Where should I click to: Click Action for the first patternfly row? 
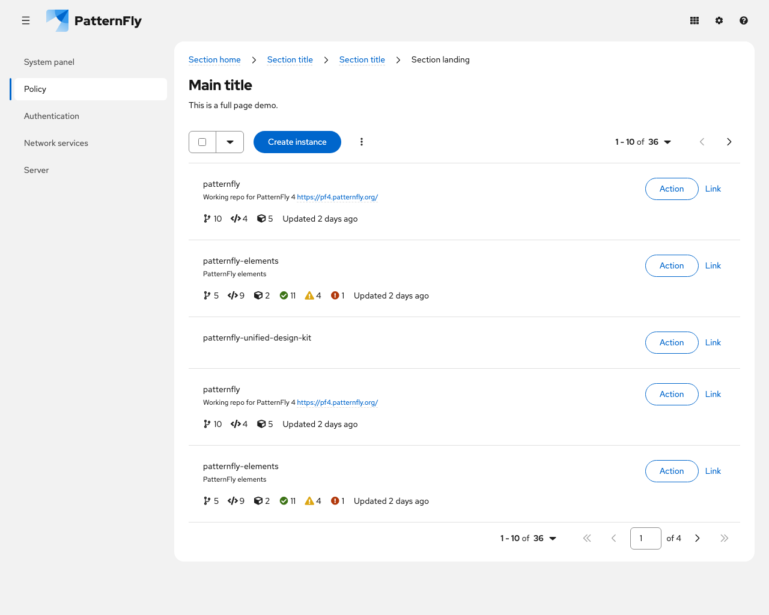(x=672, y=189)
